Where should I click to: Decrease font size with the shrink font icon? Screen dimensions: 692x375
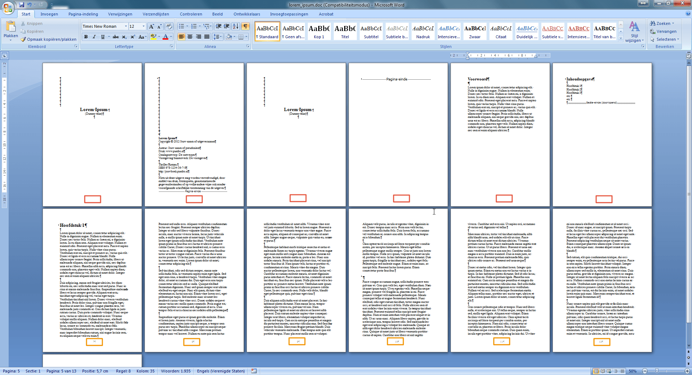160,26
